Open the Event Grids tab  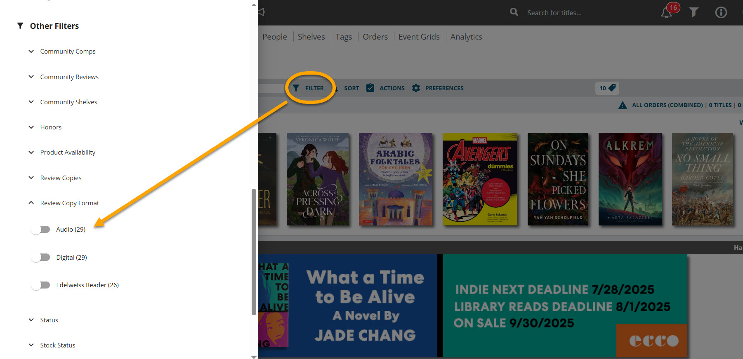tap(419, 37)
